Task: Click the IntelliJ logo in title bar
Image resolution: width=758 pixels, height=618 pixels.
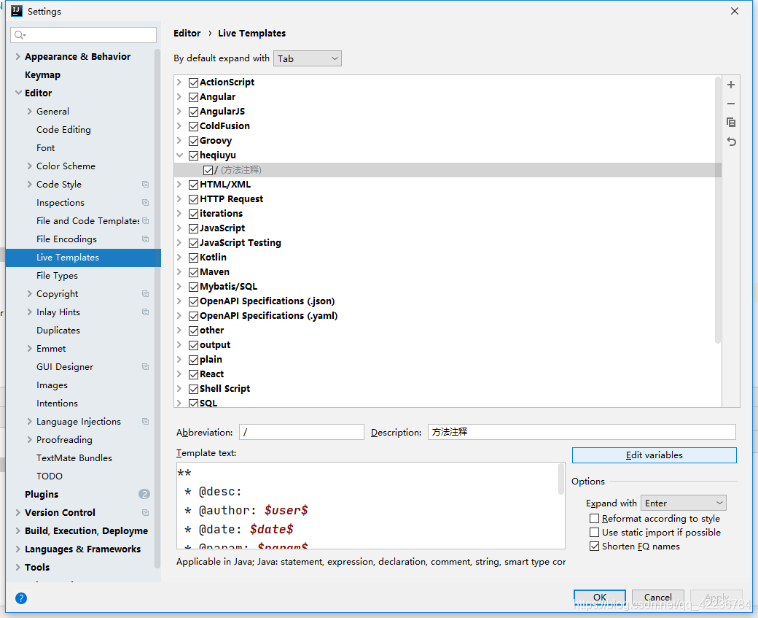Action: click(x=17, y=11)
